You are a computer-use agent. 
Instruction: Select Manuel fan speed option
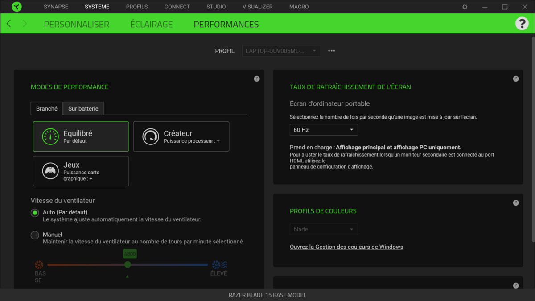[x=35, y=235]
